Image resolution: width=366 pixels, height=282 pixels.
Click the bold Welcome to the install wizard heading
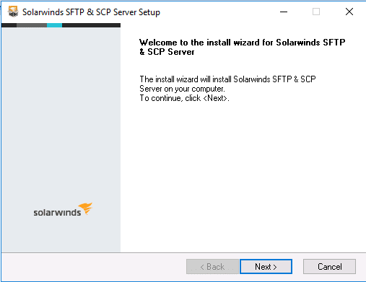pyautogui.click(x=243, y=47)
